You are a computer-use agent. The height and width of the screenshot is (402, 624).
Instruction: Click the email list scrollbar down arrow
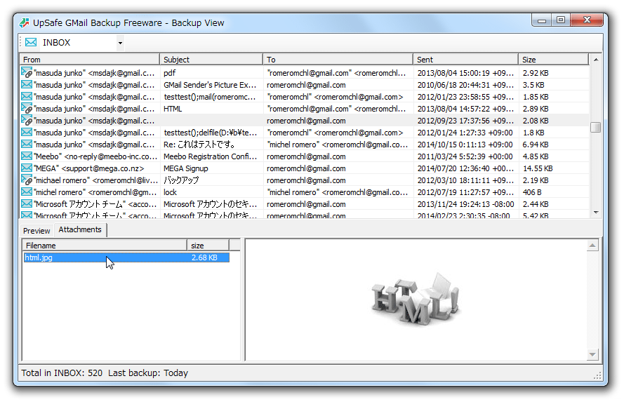point(596,213)
